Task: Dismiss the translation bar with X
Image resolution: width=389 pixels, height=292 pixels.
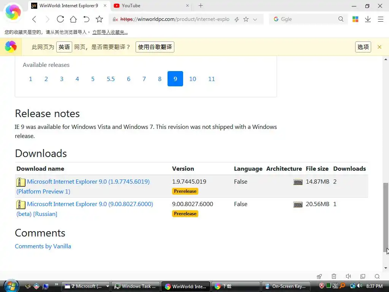Action: (380, 47)
